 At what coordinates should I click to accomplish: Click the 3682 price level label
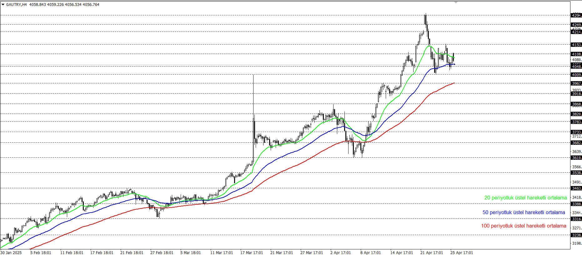coord(576,143)
